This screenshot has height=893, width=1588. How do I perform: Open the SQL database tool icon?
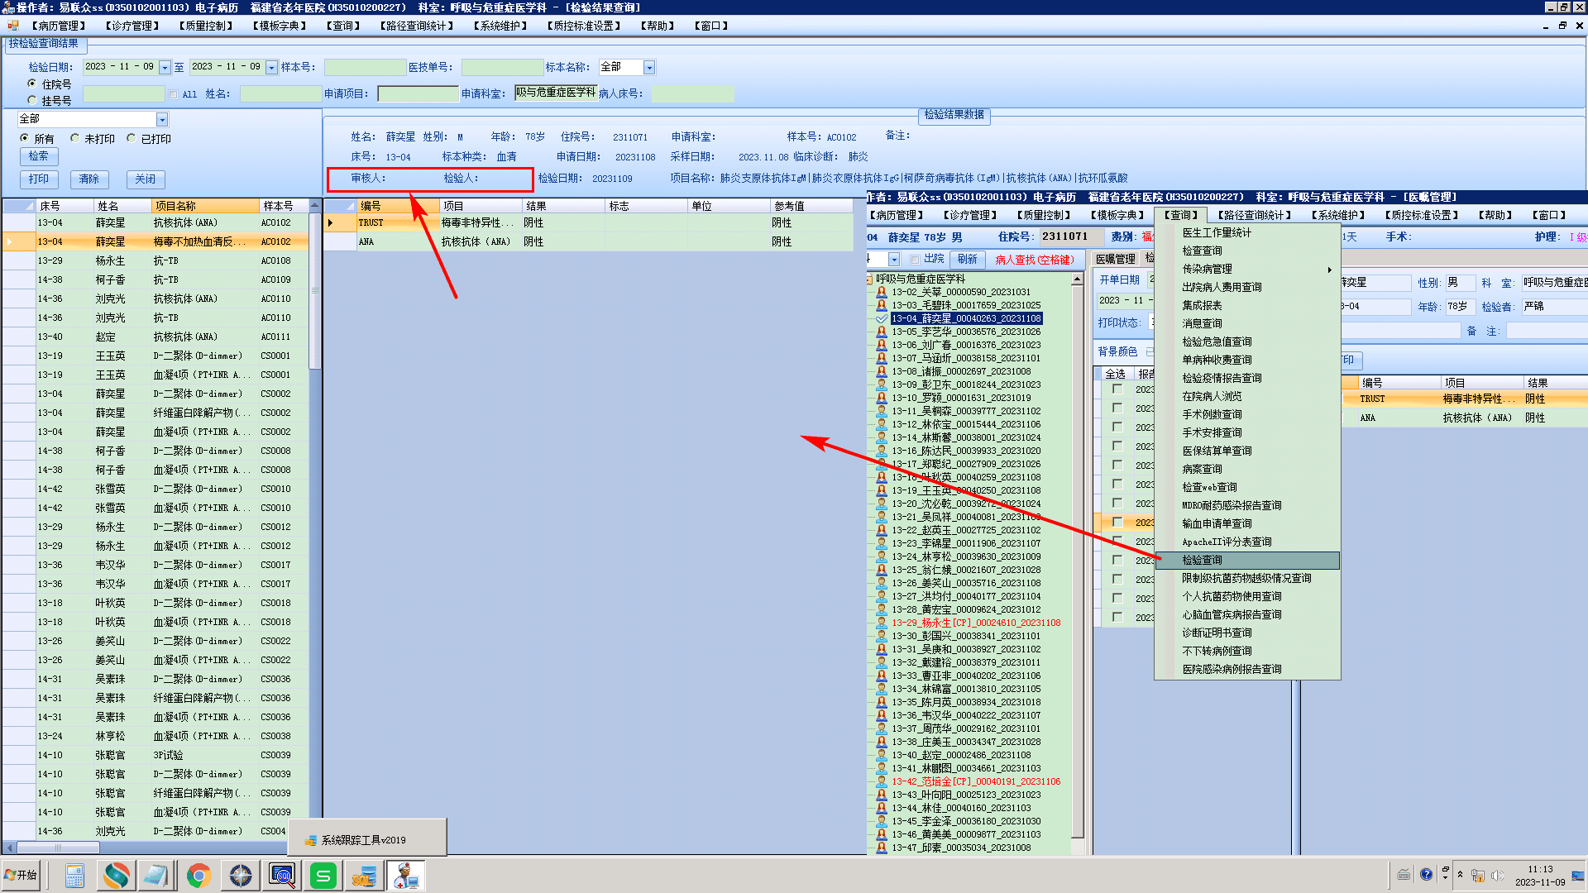364,875
